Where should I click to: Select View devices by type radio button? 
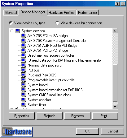click(x=11, y=23)
